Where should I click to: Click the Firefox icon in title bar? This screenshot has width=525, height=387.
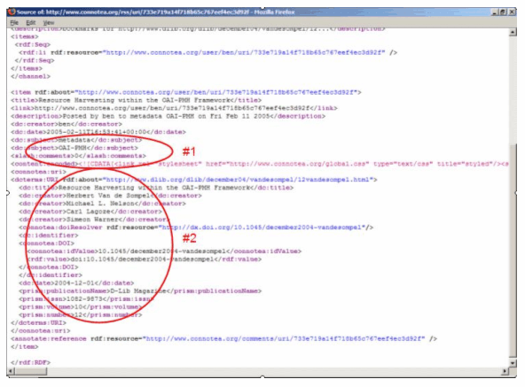(x=12, y=12)
